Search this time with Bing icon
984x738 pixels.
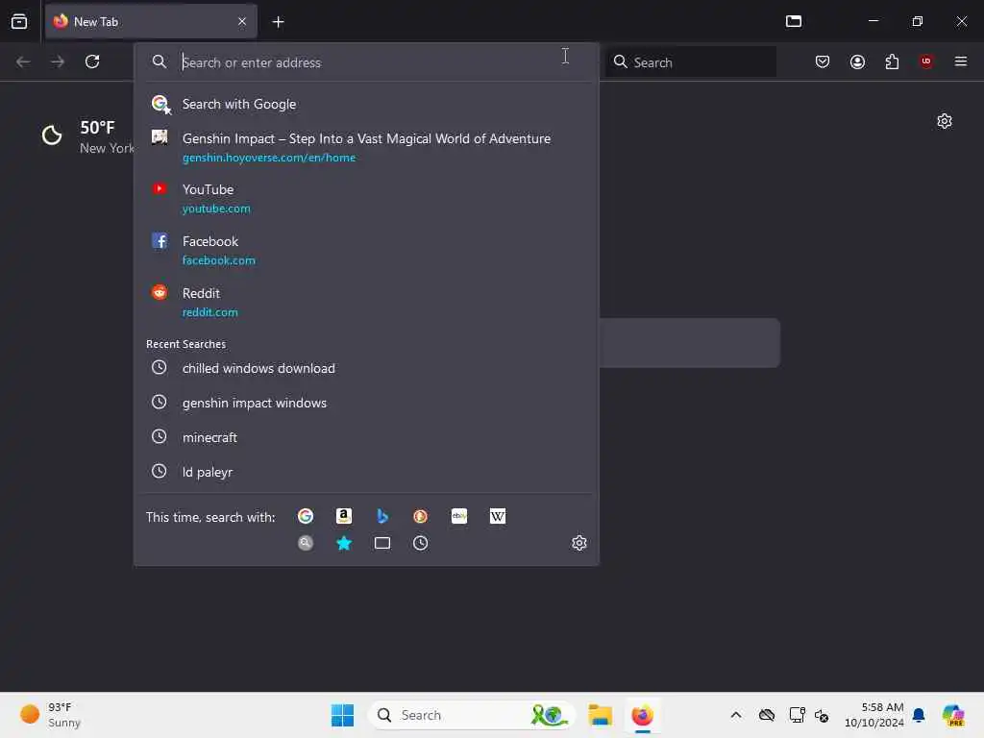pos(382,516)
